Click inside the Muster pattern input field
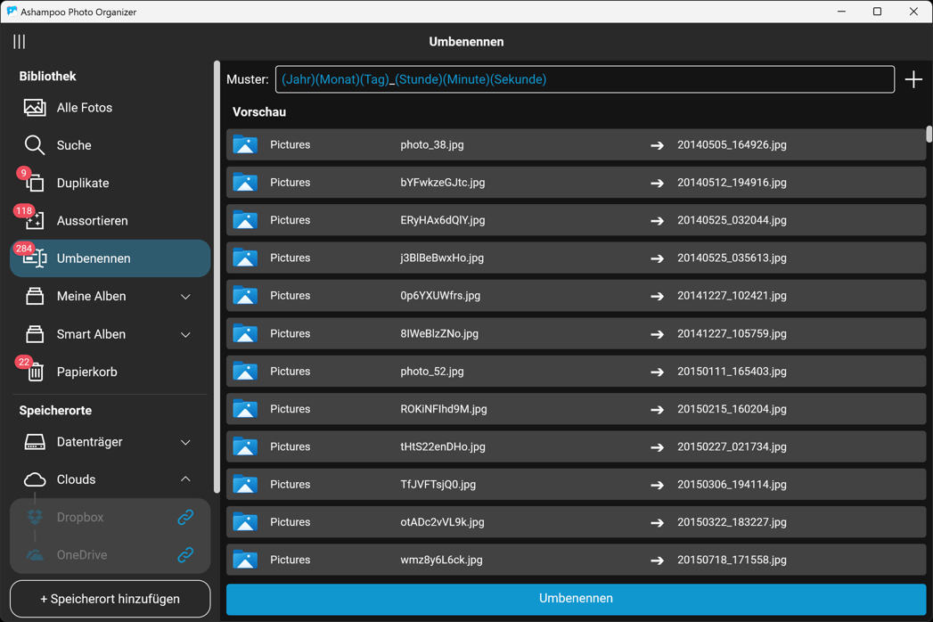 [x=585, y=79]
